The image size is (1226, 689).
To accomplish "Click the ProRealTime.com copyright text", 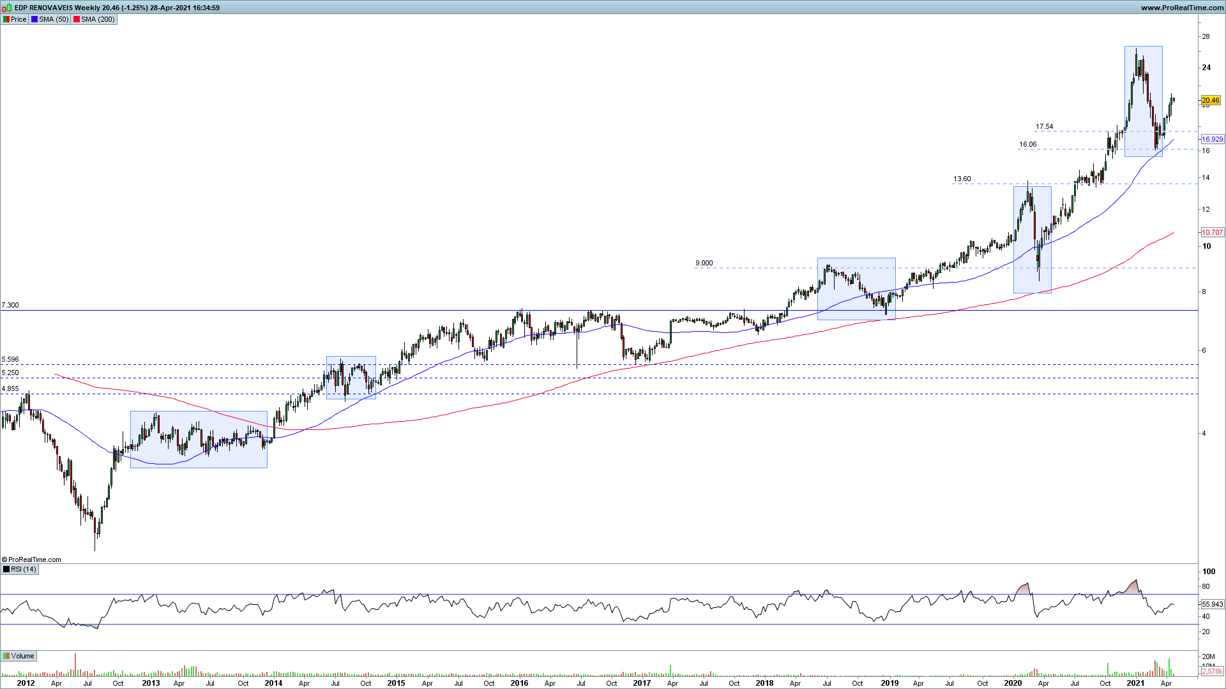I will [32, 559].
